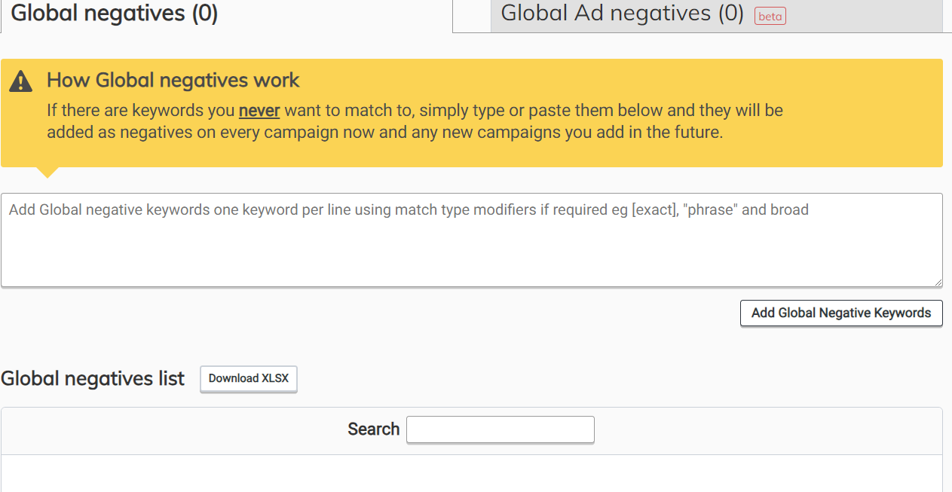Image resolution: width=952 pixels, height=492 pixels.
Task: Download the negatives list as XLSX
Action: click(249, 379)
